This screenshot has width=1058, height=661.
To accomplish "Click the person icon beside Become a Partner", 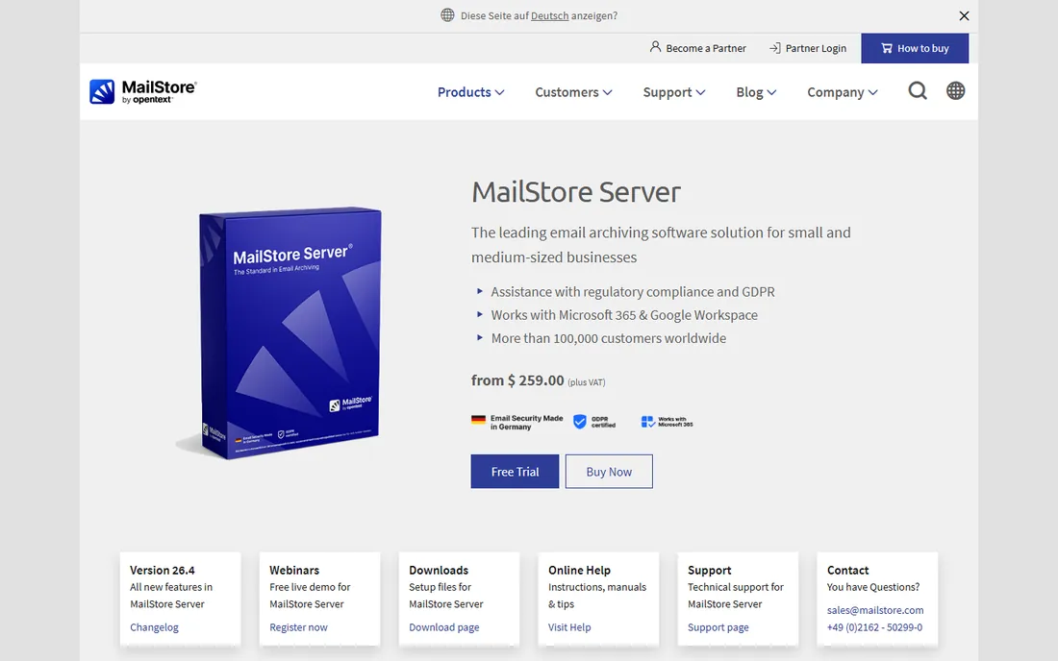I will [x=655, y=47].
